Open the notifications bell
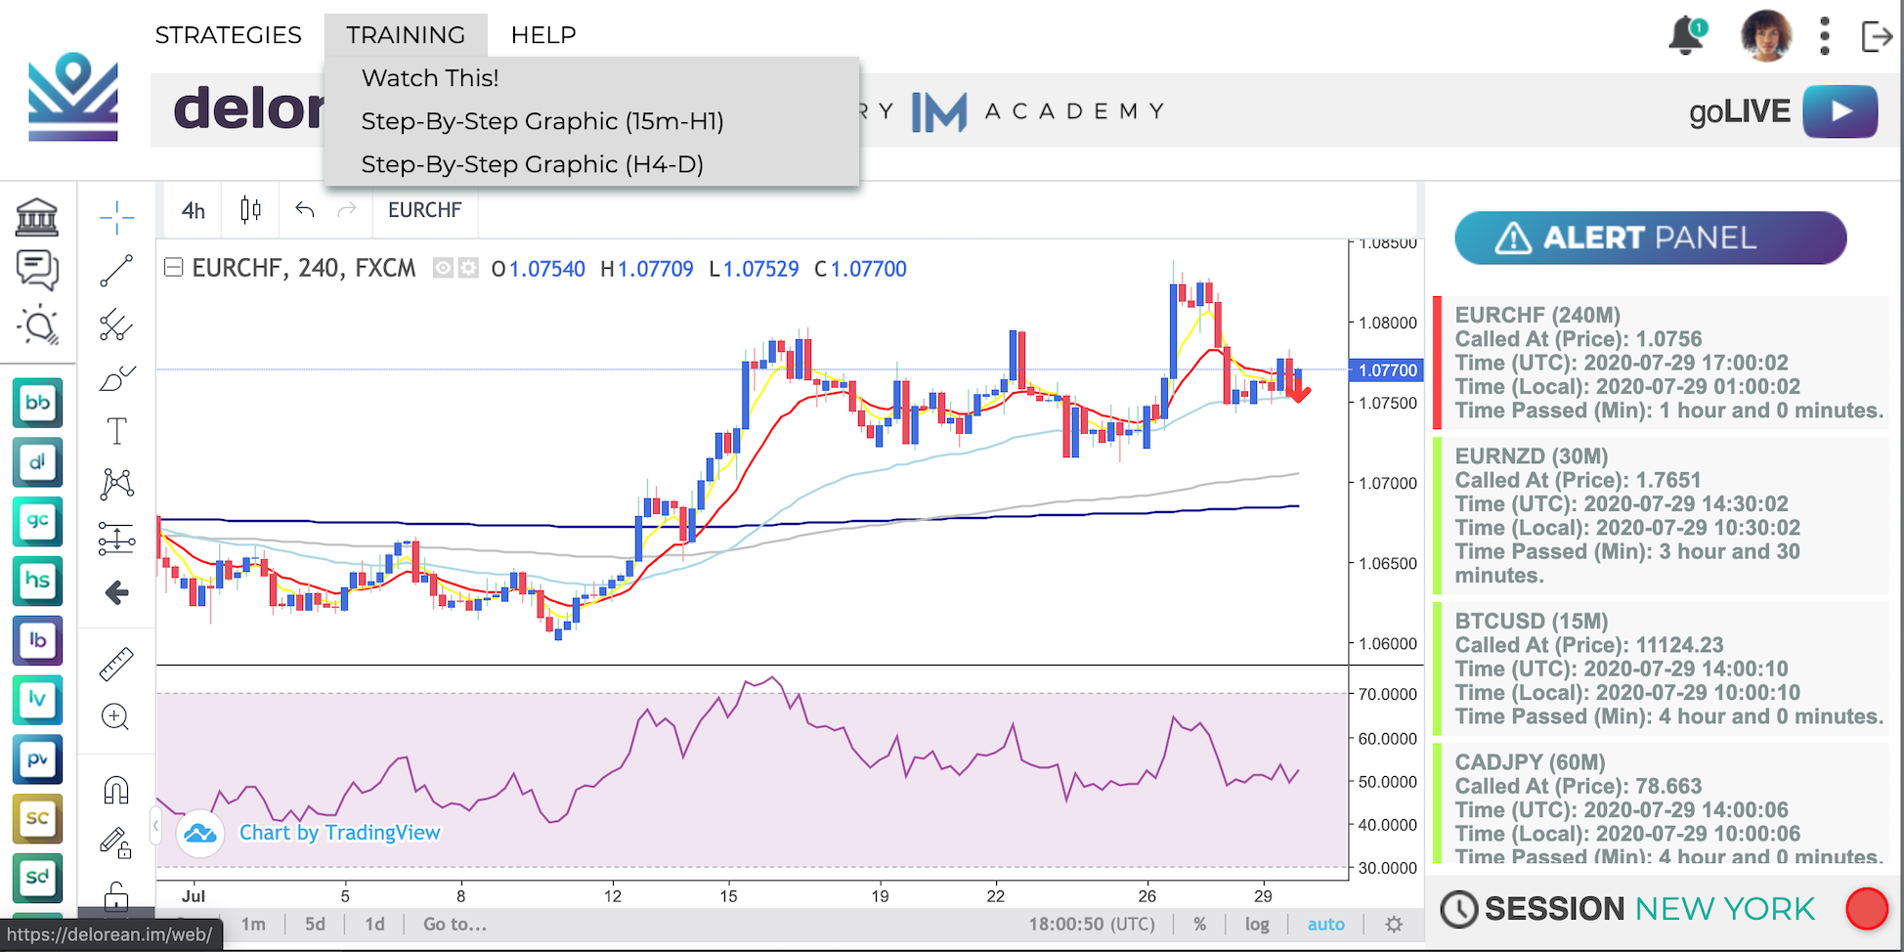Viewport: 1904px width, 952px height. [x=1687, y=35]
